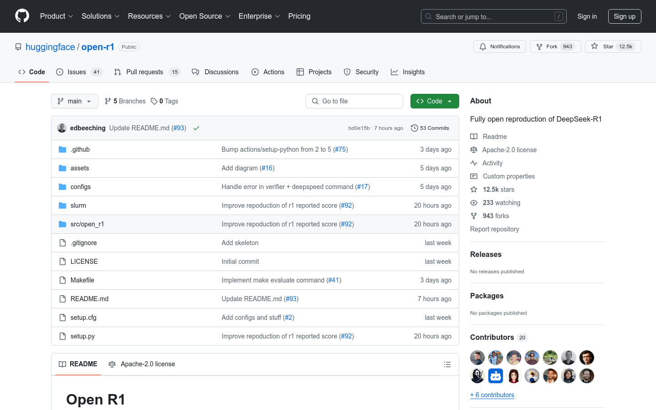Screen dimensions: 656x410
Task: Show the green checkmark build status
Action: 196,128
